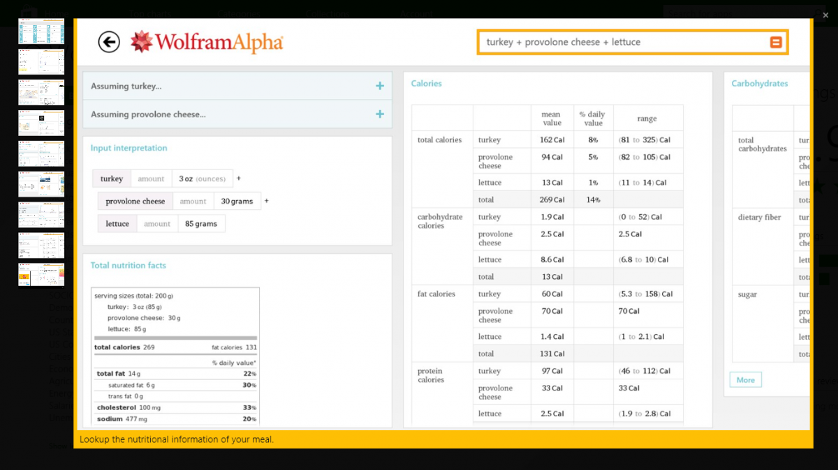The image size is (838, 470).
Task: Click 'saturated fat 6 g' in nutrition label
Action: tap(131, 385)
